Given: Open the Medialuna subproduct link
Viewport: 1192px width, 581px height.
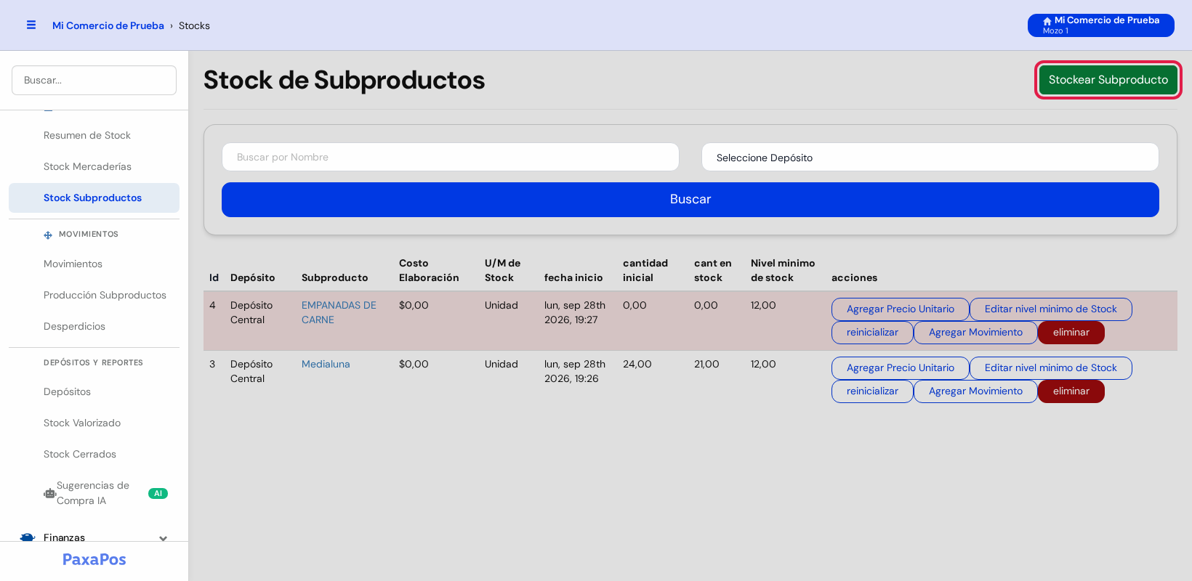Looking at the screenshot, I should point(326,364).
